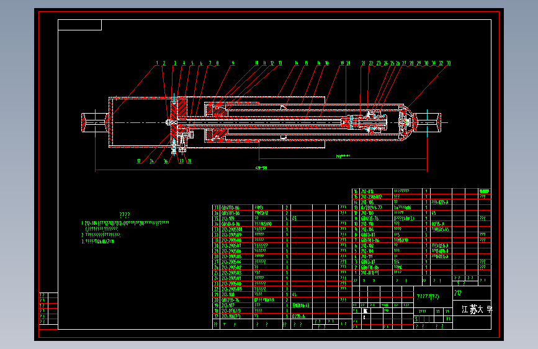538x349 pixels.
Task: Pick part code 212-2905115 in row 28
Action: [231, 256]
